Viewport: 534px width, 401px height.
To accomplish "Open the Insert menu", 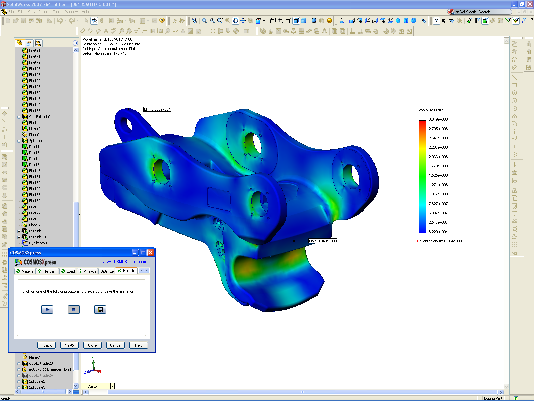I will point(44,12).
